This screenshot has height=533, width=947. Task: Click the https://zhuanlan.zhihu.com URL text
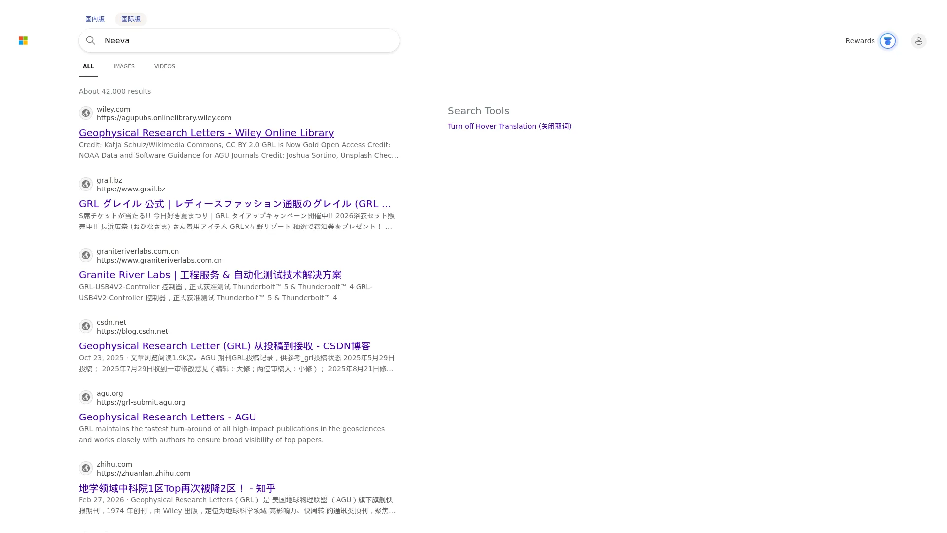pos(144,473)
